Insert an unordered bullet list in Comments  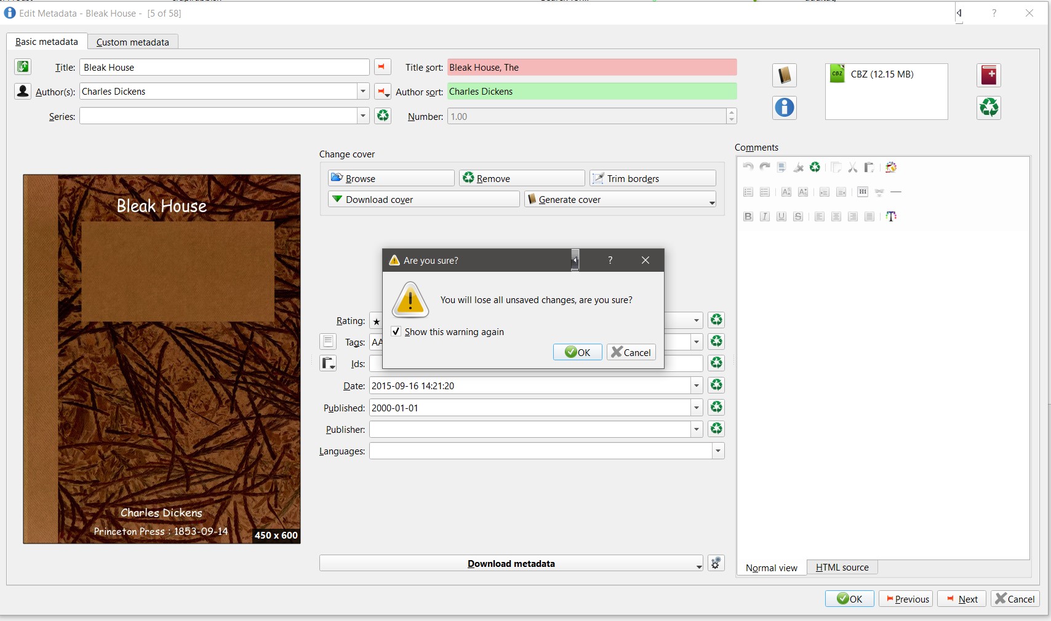(765, 192)
